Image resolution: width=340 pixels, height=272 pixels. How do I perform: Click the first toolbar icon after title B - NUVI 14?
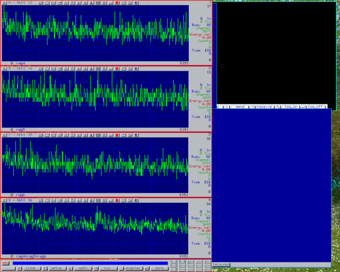(41, 69)
